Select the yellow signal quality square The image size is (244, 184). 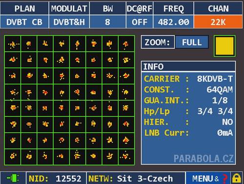224,46
